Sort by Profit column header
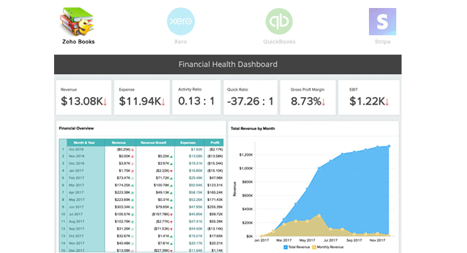Viewport: 467px width, 253px height. pyautogui.click(x=215, y=142)
